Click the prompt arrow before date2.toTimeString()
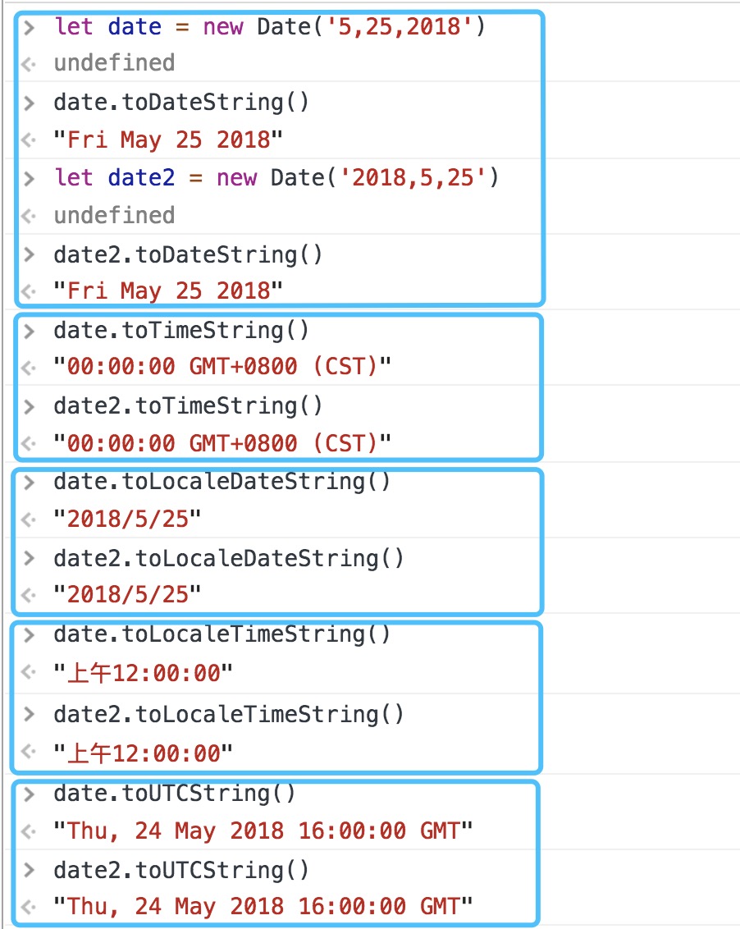 [30, 406]
